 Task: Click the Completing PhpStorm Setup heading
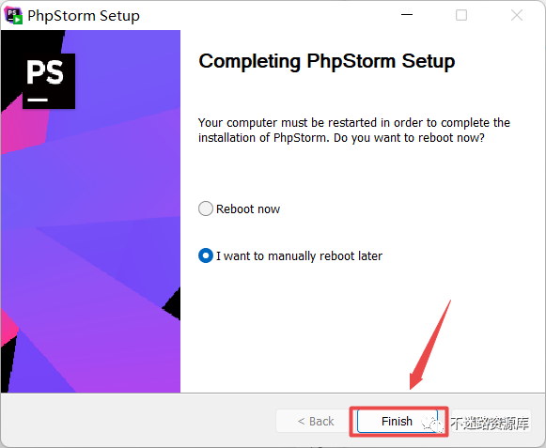(x=327, y=61)
